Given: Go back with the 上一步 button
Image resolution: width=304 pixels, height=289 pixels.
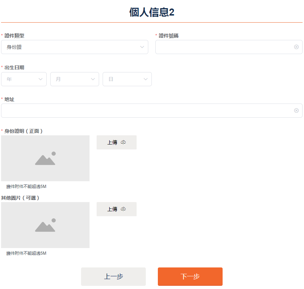Looking at the screenshot, I should pyautogui.click(x=113, y=276).
